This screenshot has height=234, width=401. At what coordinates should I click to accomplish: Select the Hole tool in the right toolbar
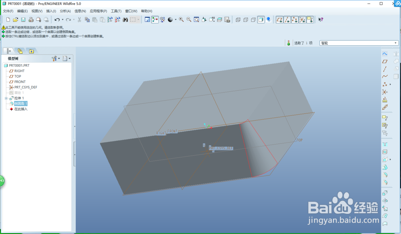(x=385, y=144)
